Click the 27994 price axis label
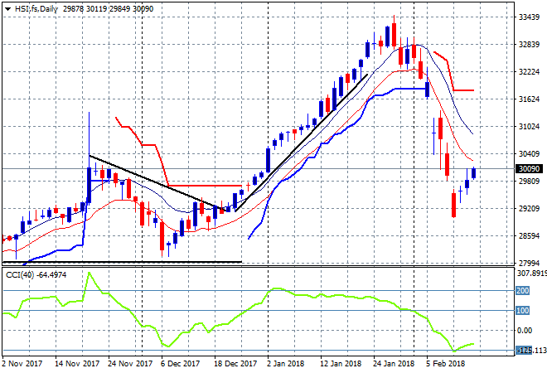 pyautogui.click(x=529, y=263)
